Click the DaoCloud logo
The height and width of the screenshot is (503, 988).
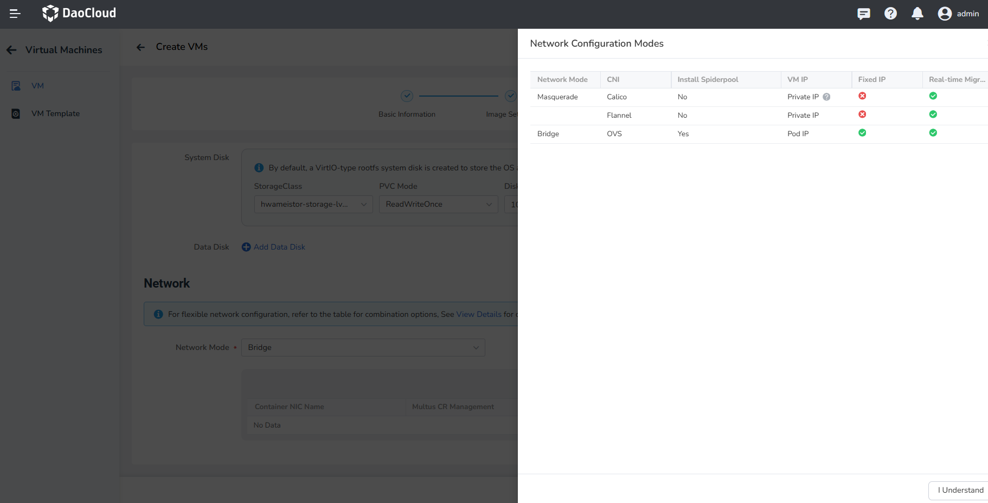[79, 14]
